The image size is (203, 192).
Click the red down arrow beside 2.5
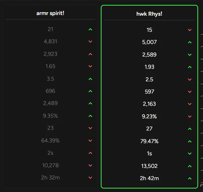190,80
